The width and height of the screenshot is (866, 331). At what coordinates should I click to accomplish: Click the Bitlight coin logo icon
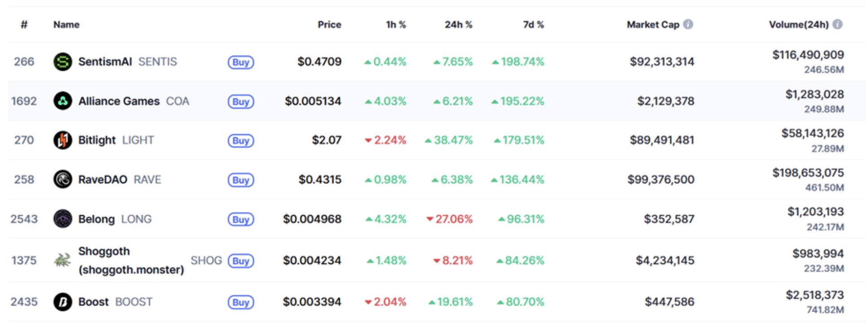62,140
